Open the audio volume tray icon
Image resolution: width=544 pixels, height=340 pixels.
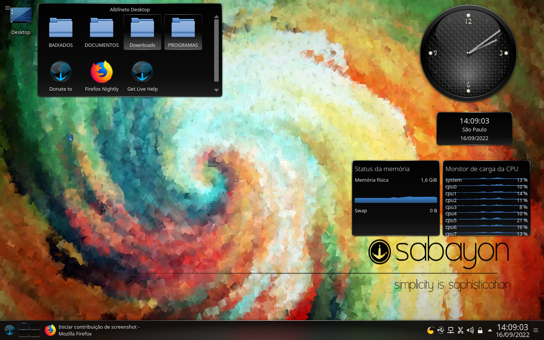coord(470,331)
